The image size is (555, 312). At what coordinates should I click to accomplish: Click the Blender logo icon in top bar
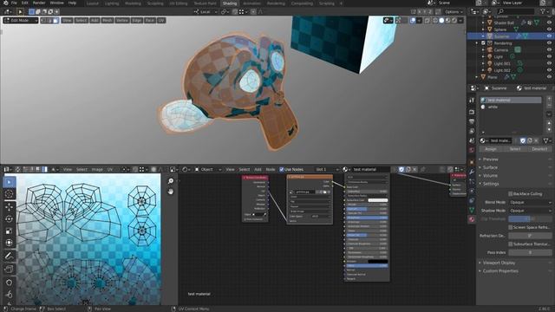tap(5, 3)
